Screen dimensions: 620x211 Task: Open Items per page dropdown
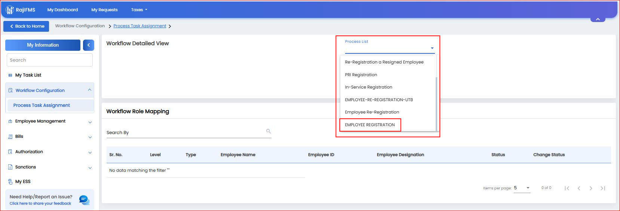click(x=522, y=188)
